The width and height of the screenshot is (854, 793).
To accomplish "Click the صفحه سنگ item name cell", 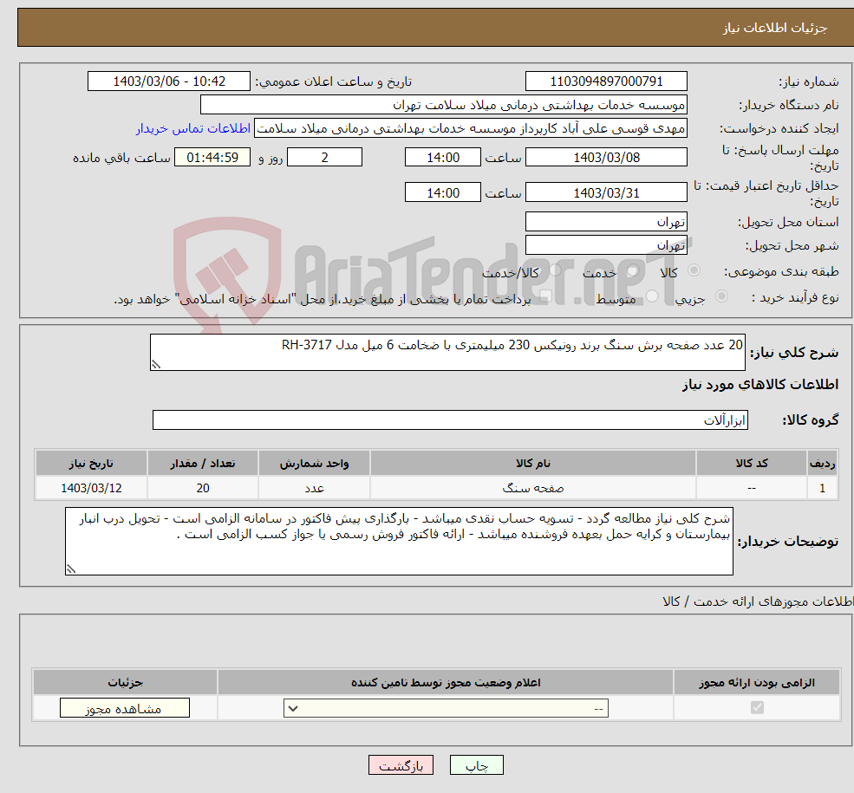I will click(532, 488).
